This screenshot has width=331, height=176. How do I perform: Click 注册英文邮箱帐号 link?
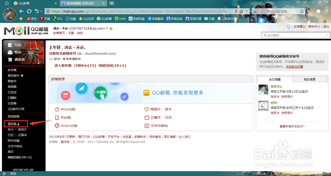click(x=63, y=53)
